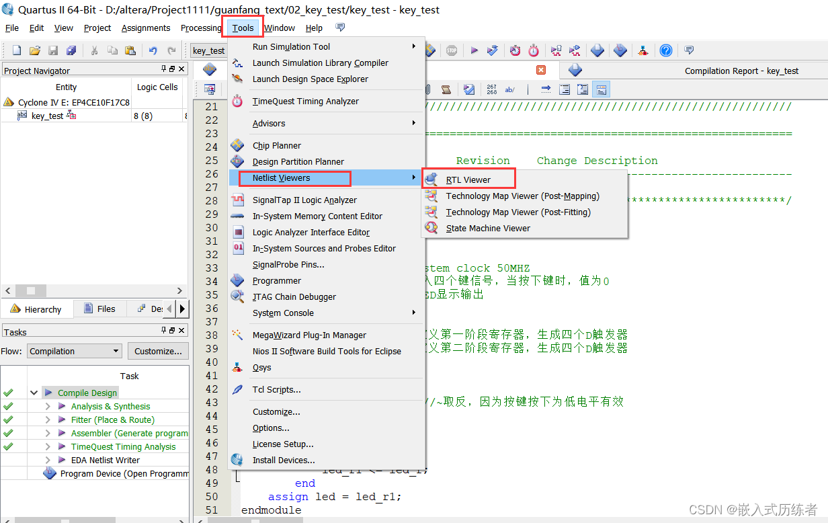The width and height of the screenshot is (828, 523).
Task: Open the Assignments menu
Action: pos(146,28)
